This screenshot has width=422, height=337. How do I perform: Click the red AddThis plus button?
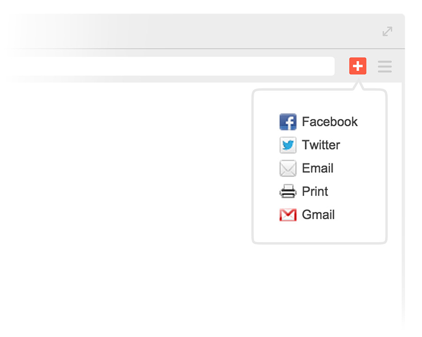[x=358, y=66]
